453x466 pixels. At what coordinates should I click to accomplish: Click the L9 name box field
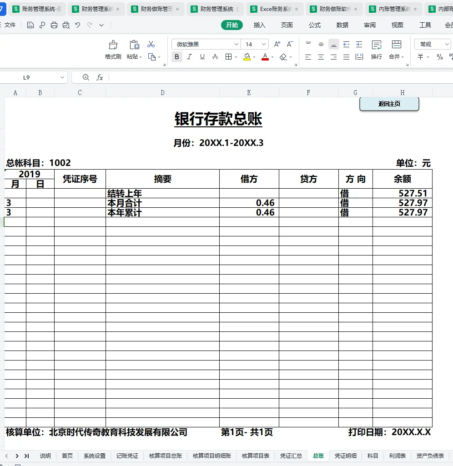(32, 77)
